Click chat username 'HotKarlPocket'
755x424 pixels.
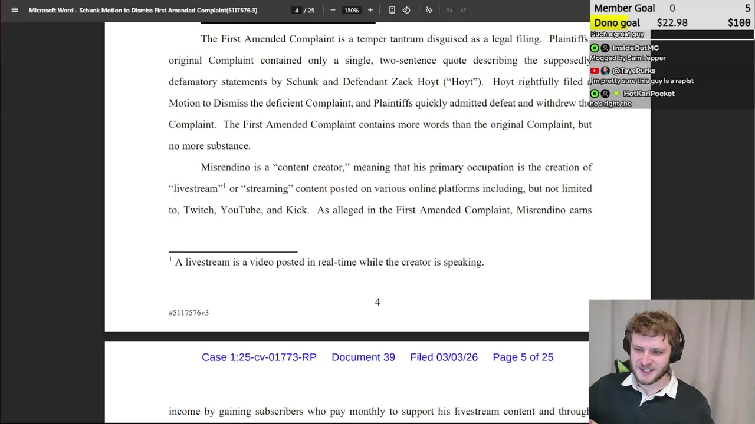(x=649, y=94)
